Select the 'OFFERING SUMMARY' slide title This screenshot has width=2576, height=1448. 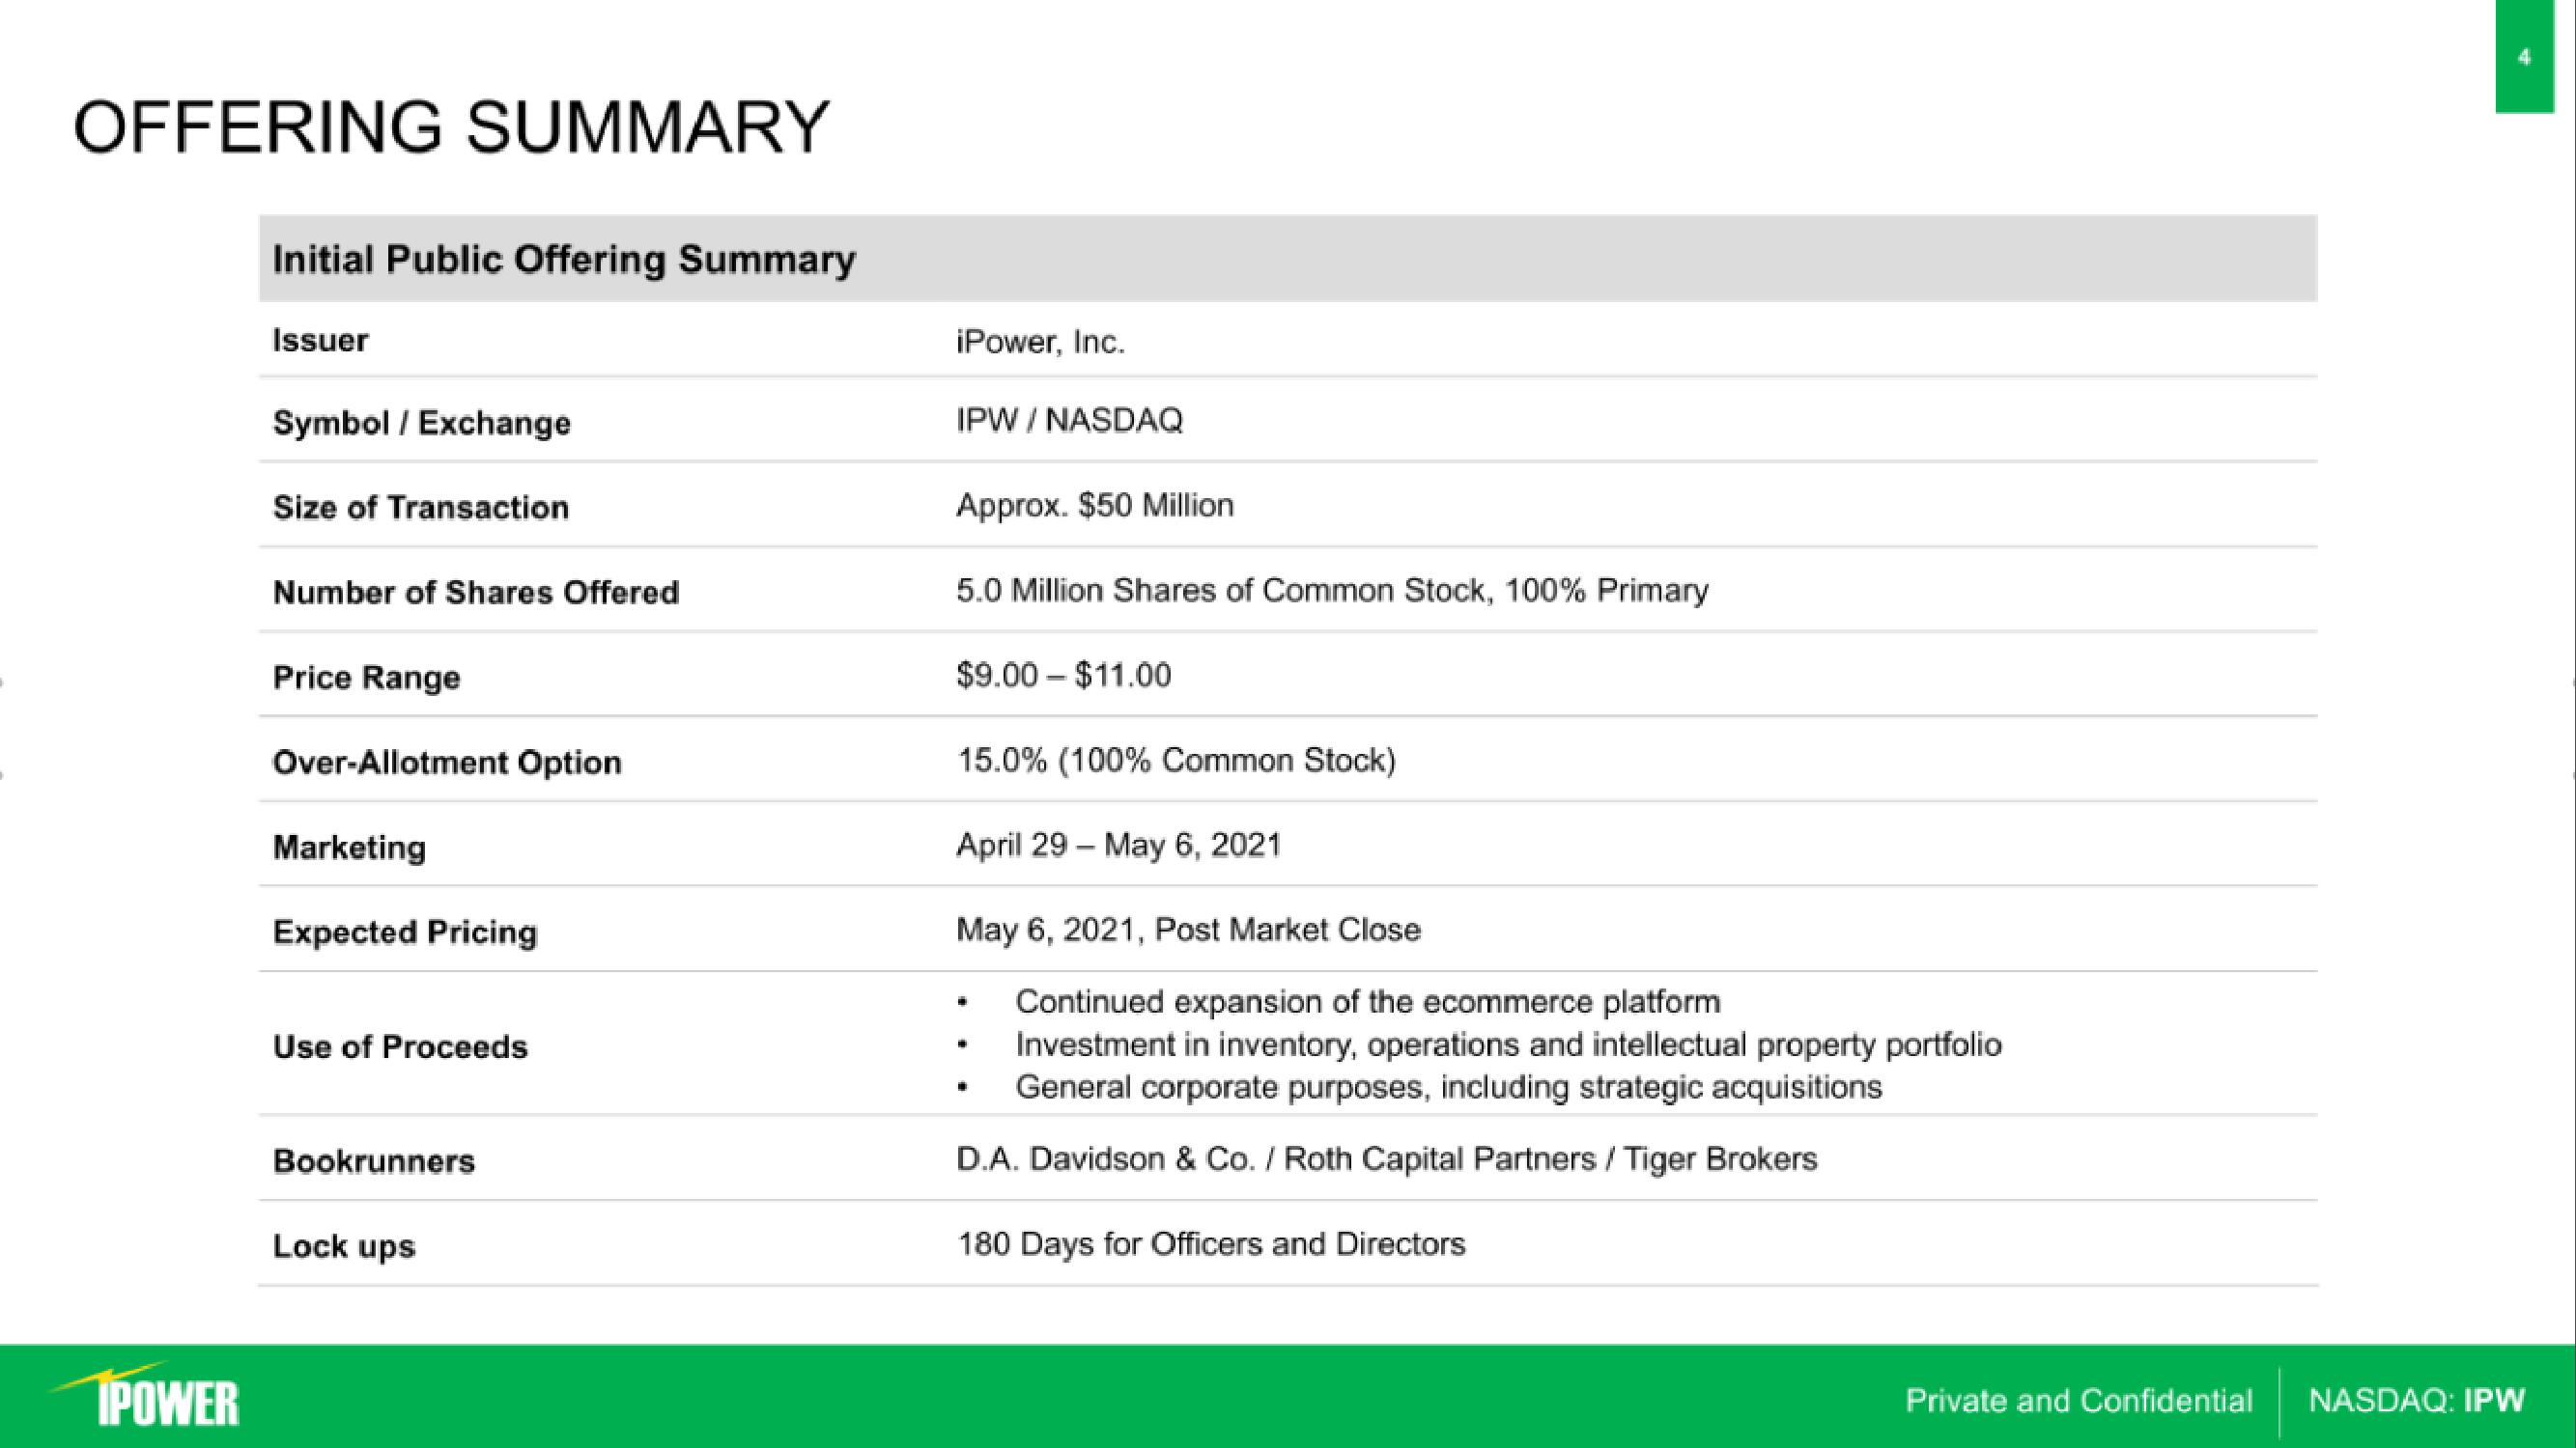[x=451, y=128]
